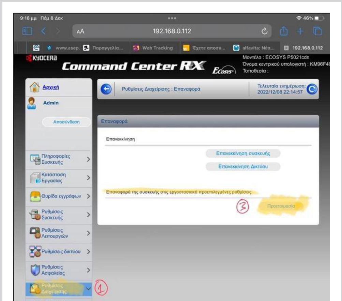The width and height of the screenshot is (342, 301).
Task: Switch to the Web Tracking tab
Action: 153,48
